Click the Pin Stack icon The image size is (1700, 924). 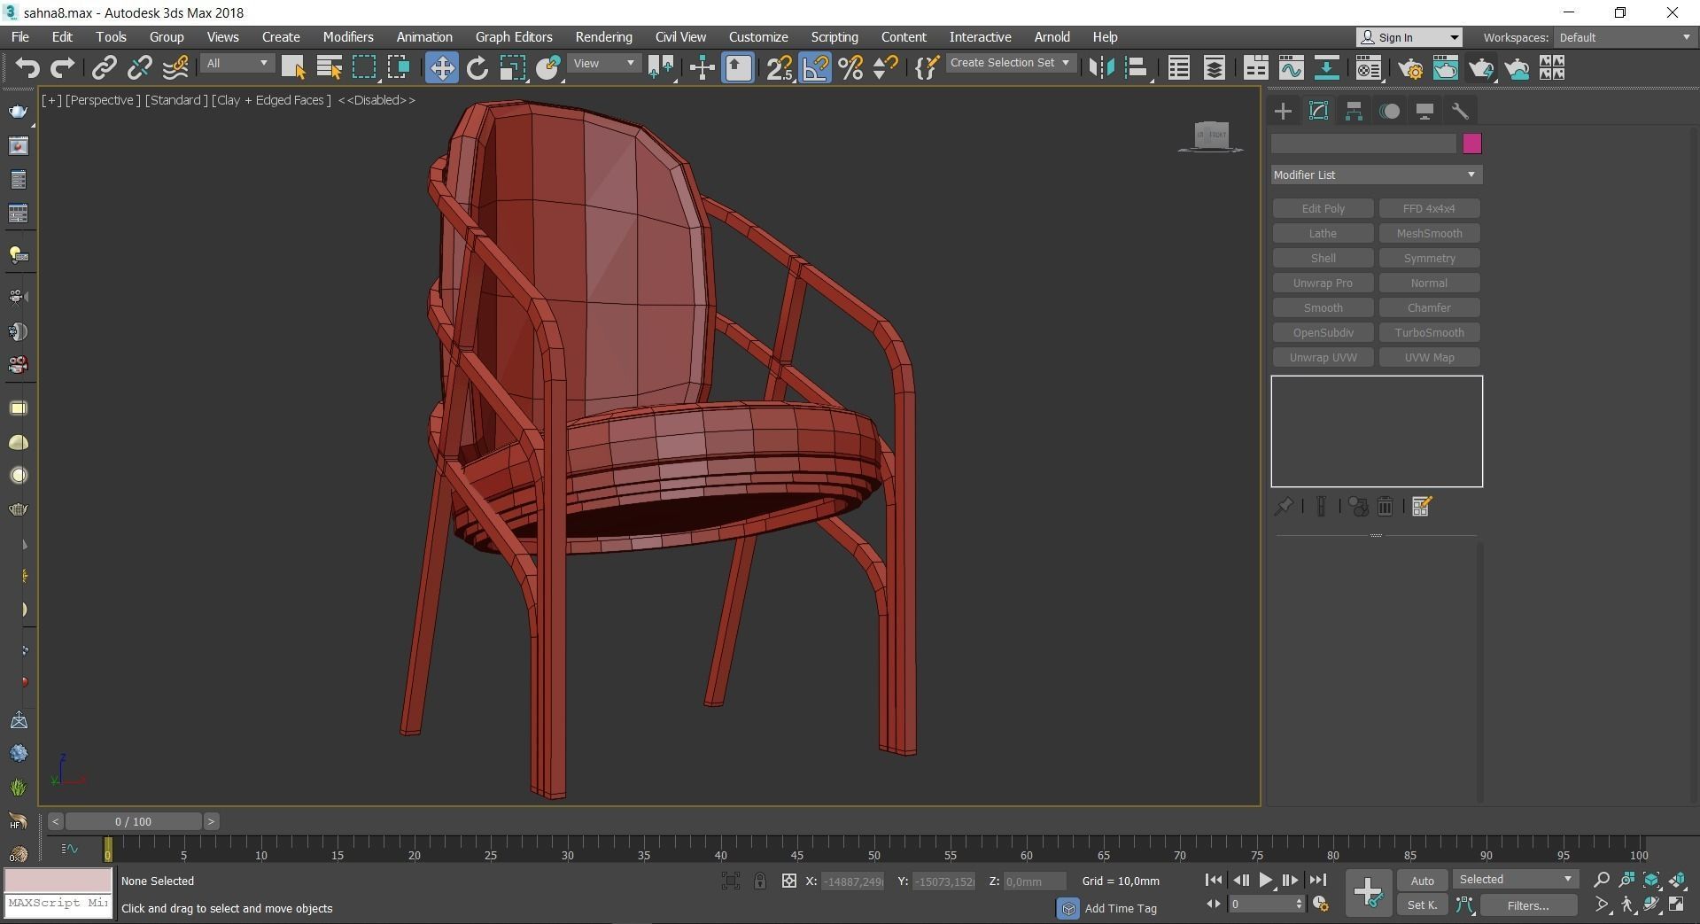[x=1283, y=507]
